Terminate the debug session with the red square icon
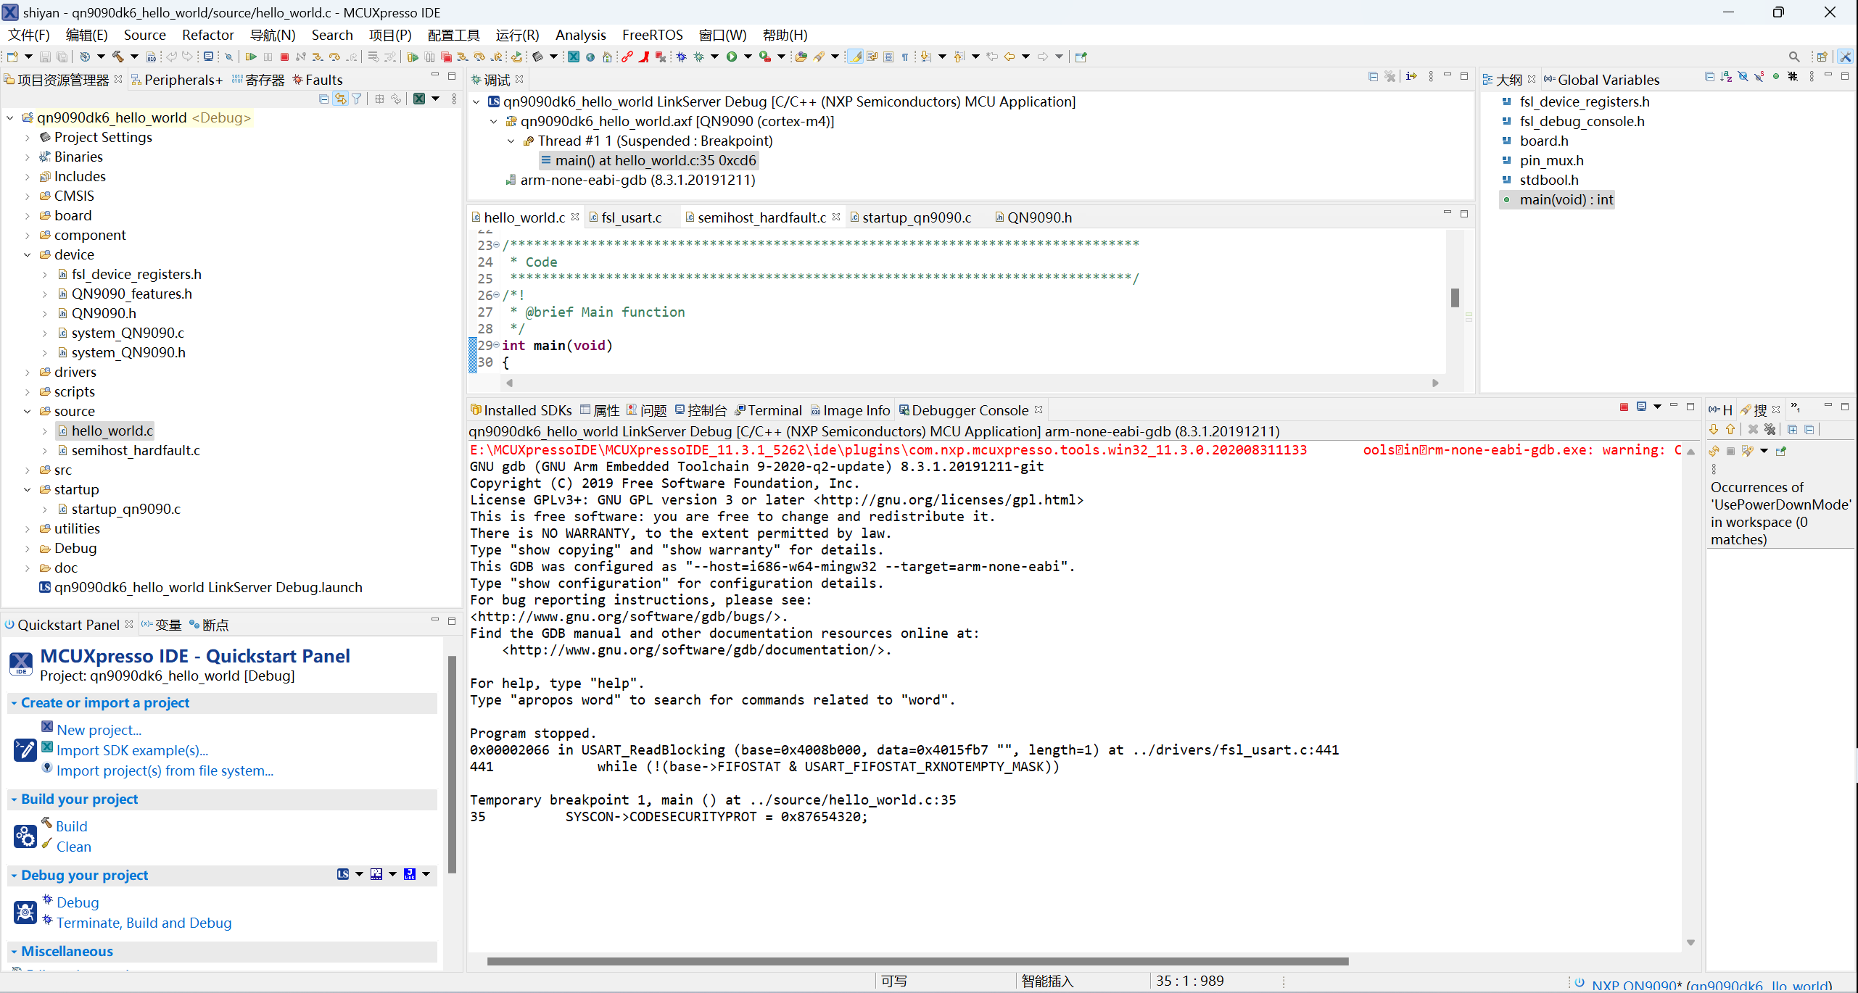 (x=284, y=56)
